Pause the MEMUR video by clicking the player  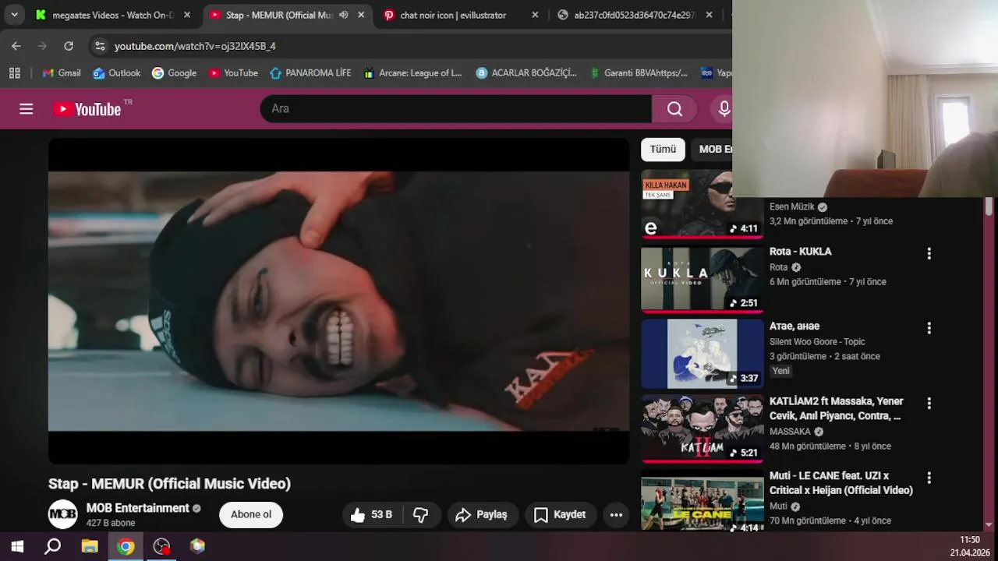click(x=338, y=301)
